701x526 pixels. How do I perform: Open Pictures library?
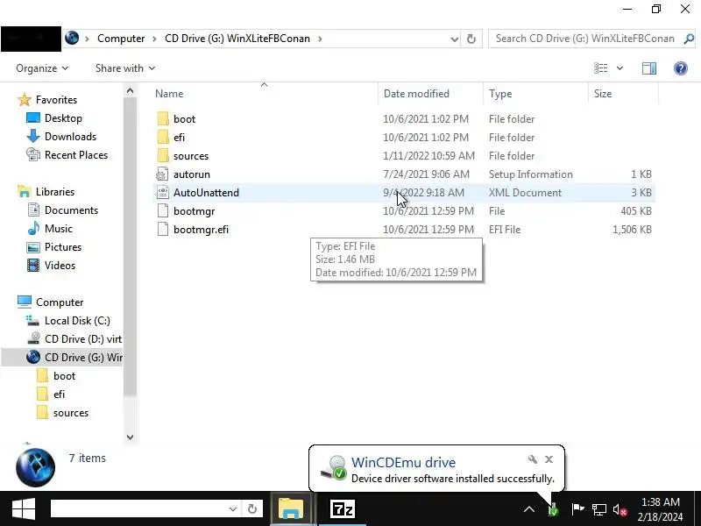(63, 247)
